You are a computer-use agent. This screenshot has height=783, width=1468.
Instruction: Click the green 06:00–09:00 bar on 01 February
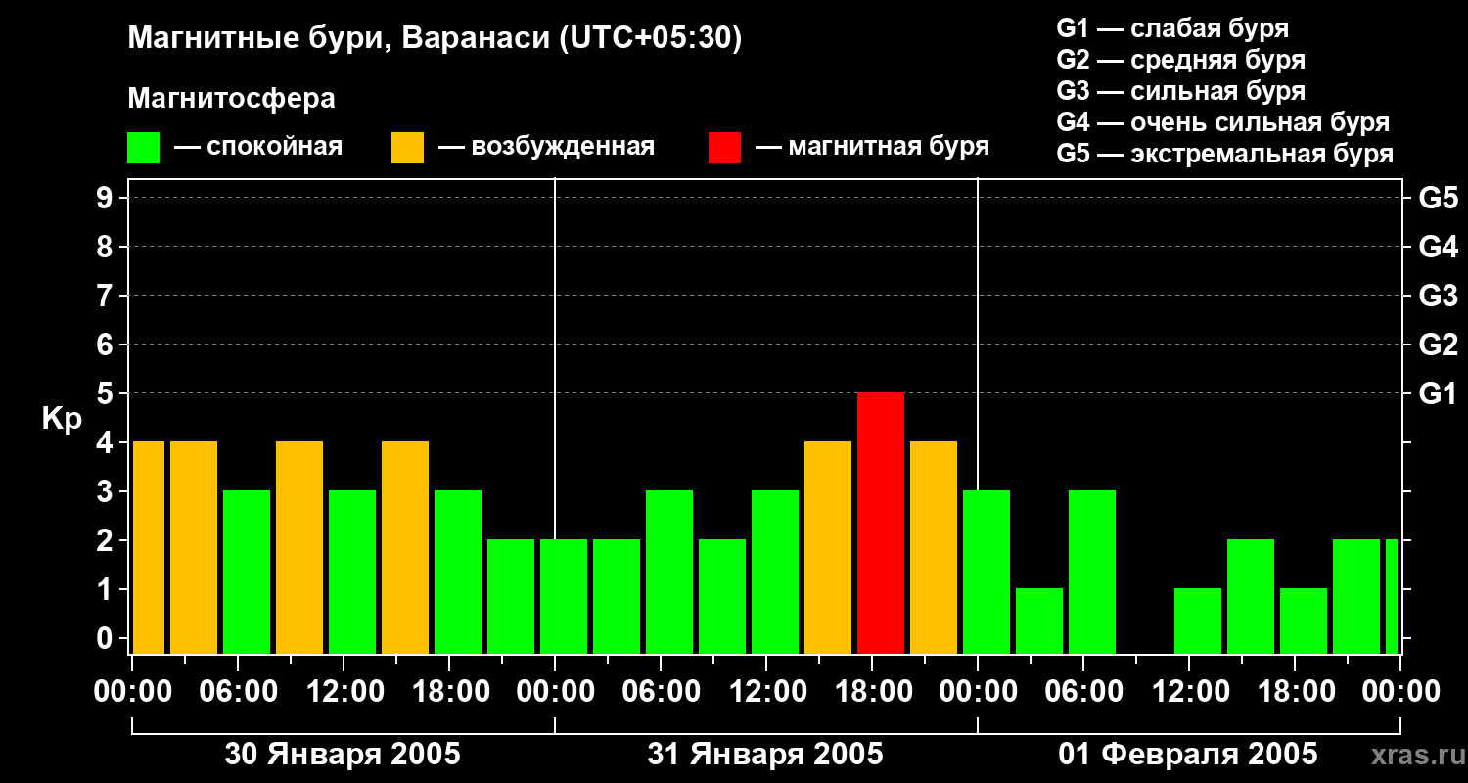pyautogui.click(x=1092, y=573)
